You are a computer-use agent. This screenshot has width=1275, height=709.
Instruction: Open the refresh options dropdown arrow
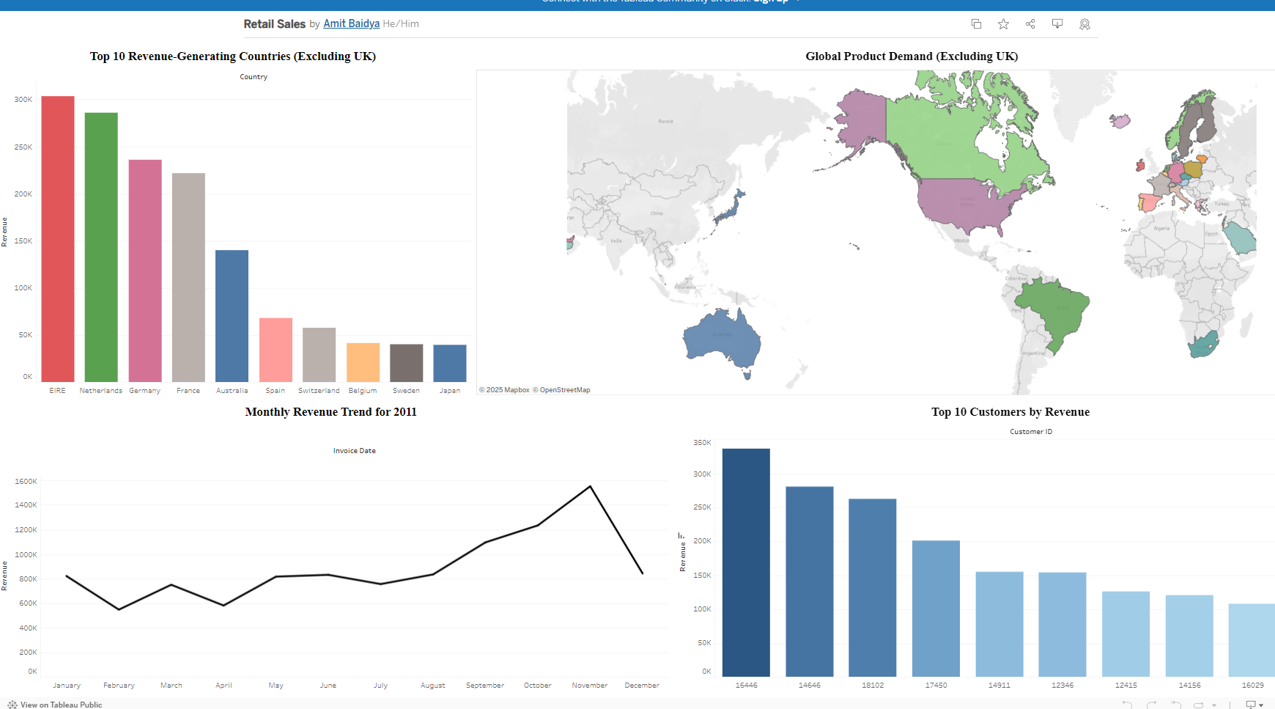(x=1214, y=705)
